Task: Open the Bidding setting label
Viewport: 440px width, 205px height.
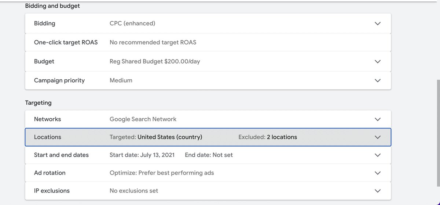Action: 44,24
